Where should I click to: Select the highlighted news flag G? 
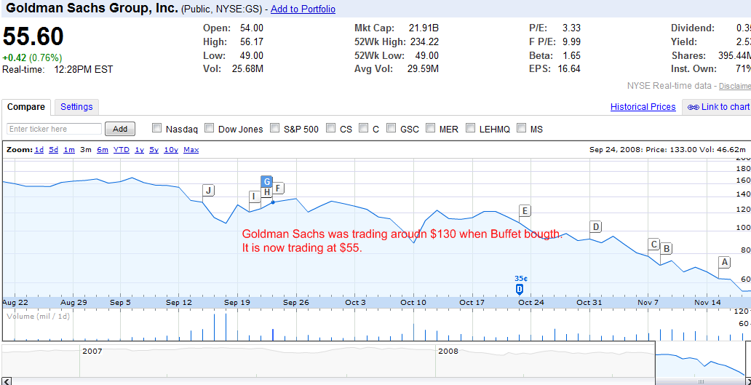[x=267, y=181]
